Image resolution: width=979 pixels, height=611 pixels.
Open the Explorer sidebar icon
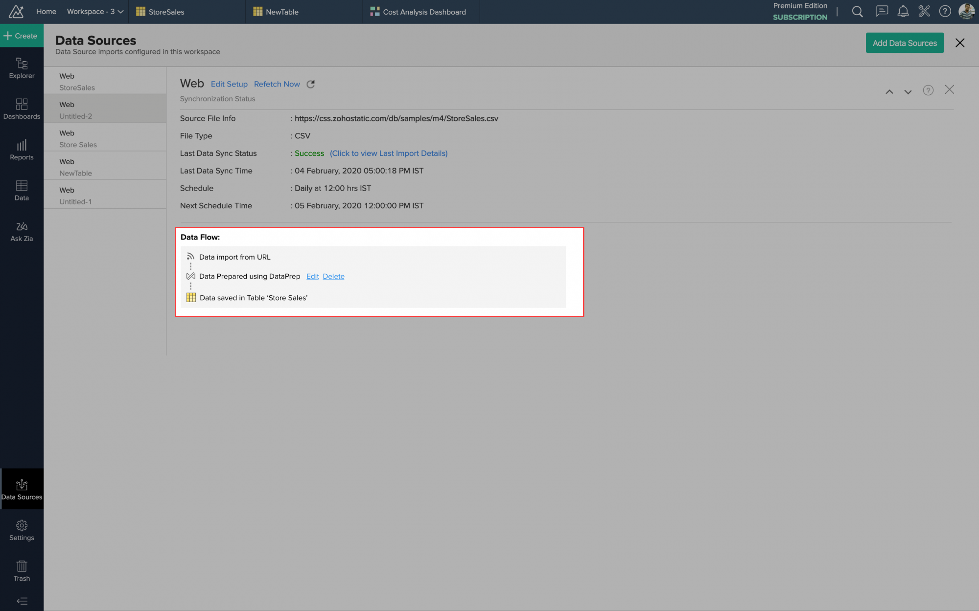click(x=22, y=68)
